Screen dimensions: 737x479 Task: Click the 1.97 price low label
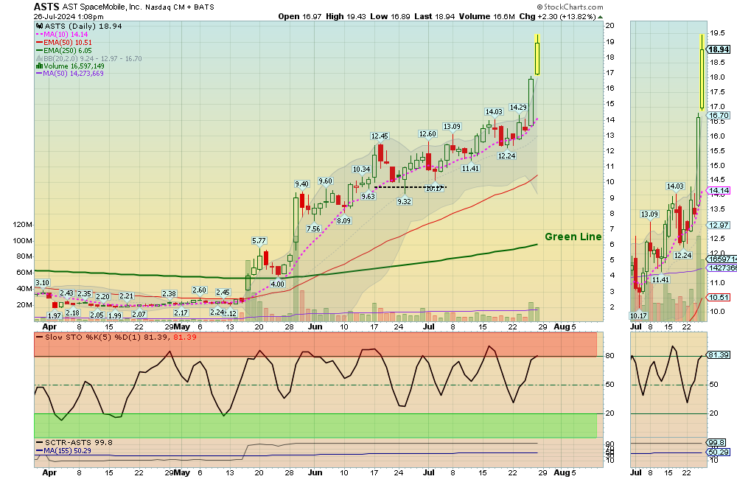coord(55,316)
